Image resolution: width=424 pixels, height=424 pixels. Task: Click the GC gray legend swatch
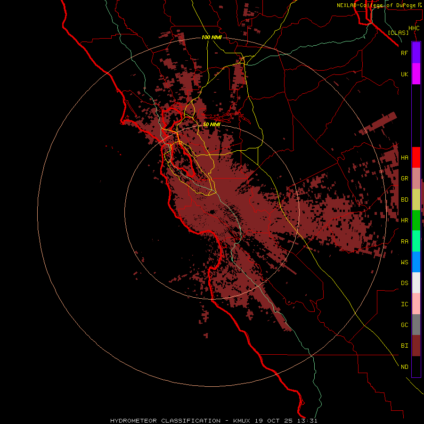point(416,325)
